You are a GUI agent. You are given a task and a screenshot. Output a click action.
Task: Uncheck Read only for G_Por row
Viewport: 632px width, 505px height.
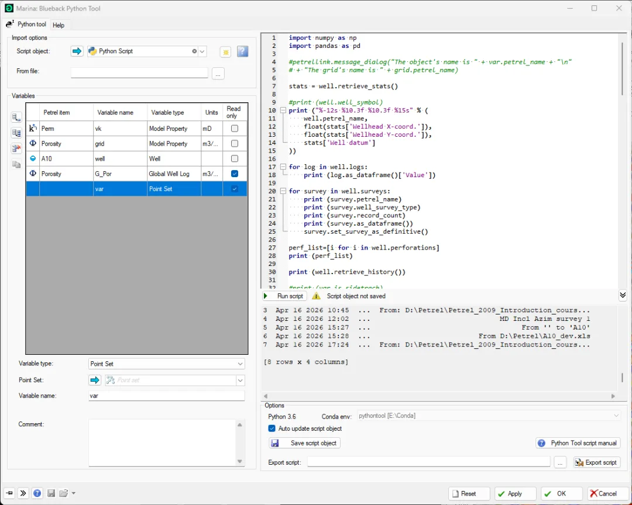click(235, 174)
